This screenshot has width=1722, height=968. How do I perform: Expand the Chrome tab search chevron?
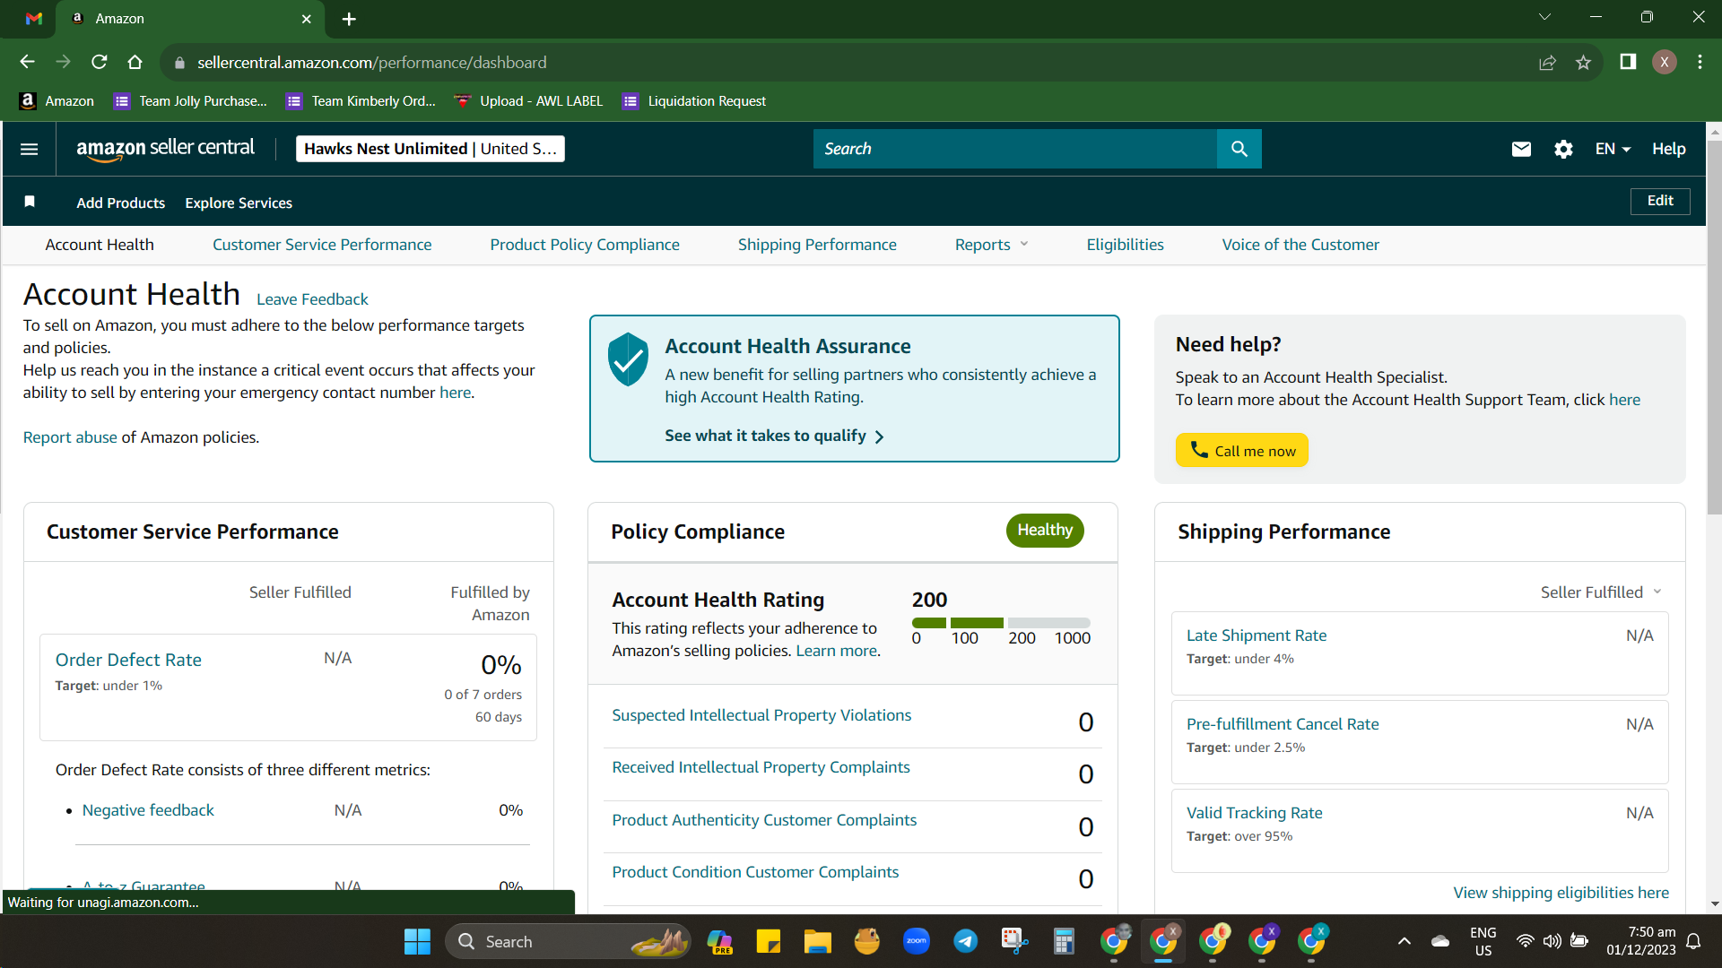click(1544, 17)
